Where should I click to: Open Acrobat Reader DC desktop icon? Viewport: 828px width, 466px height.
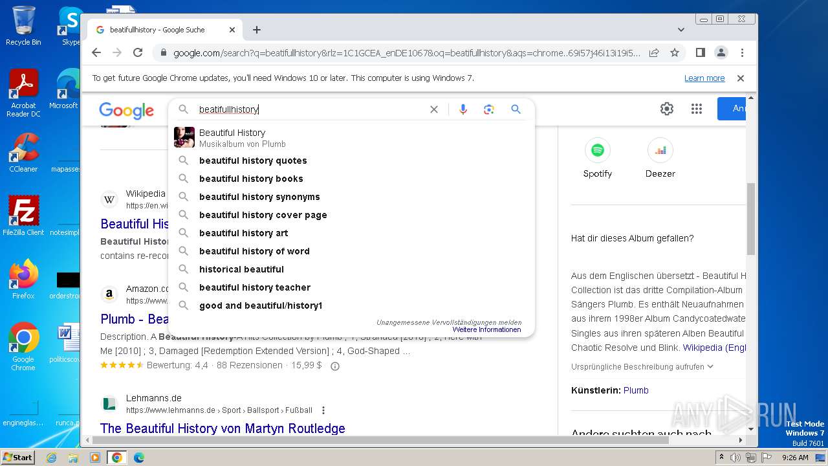tap(23, 93)
